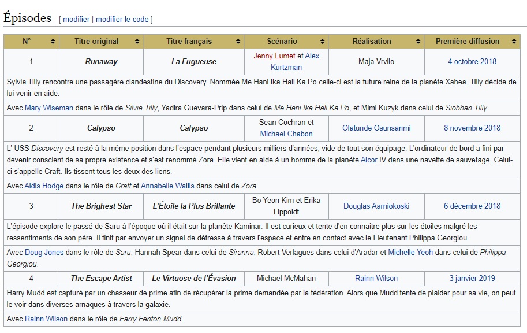Screen dimensions: 527x333
Task: Open Douglas Aarniokoski link
Action: [x=376, y=206]
